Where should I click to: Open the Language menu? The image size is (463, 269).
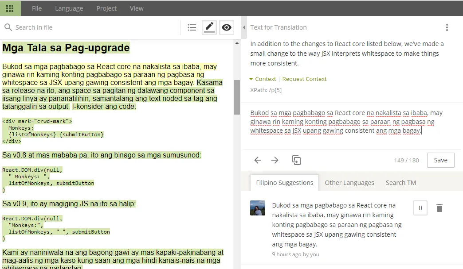69,8
